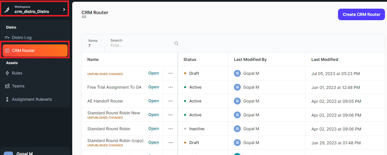The width and height of the screenshot is (387, 155).
Task: Click Gopal M avatar in Inactive row
Action: [237, 129]
